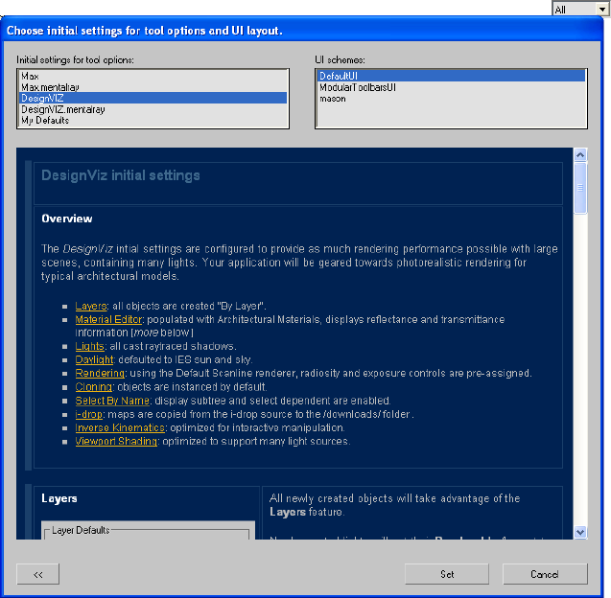Choose DesignVIZ.mentalray in settings list

click(x=153, y=109)
